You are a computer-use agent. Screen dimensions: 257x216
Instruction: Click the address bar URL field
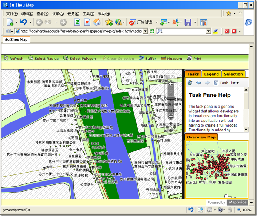click(x=79, y=31)
